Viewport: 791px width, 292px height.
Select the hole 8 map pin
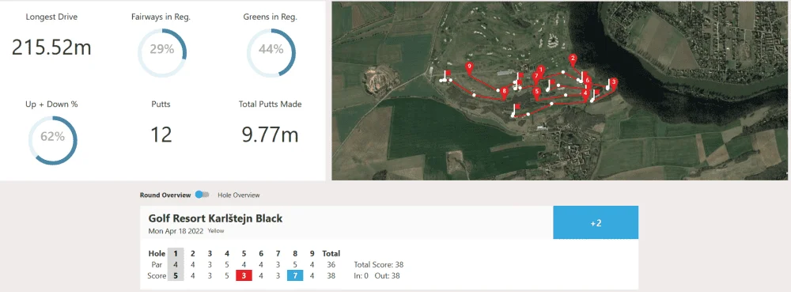[x=503, y=93]
